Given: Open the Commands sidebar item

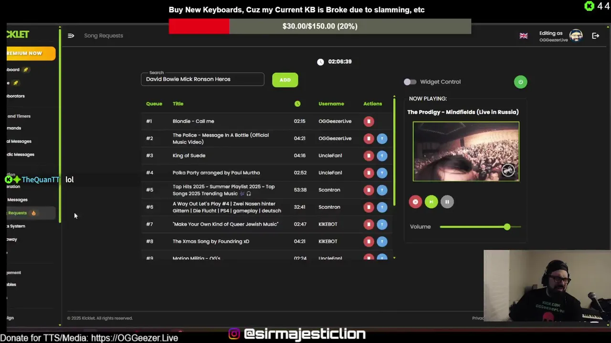Looking at the screenshot, I should pos(14,128).
